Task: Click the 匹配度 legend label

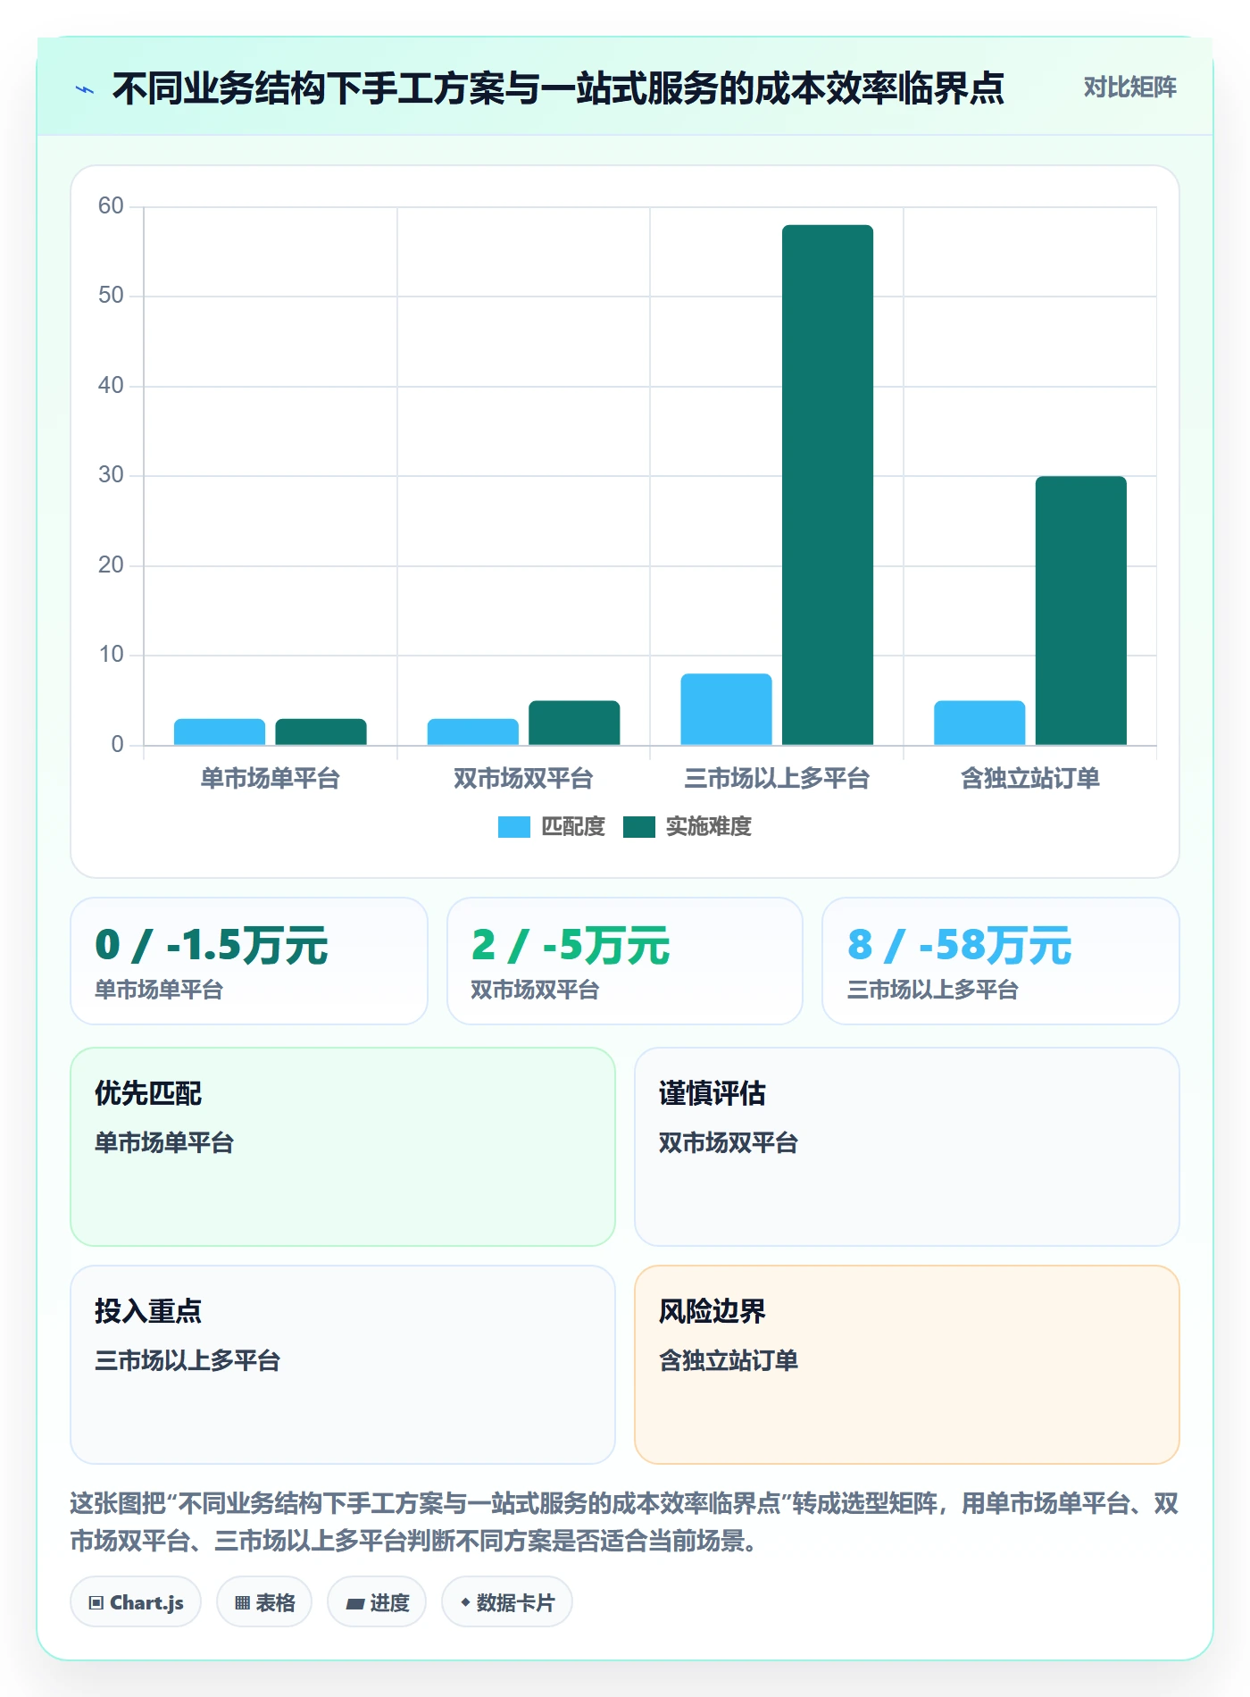Action: pyautogui.click(x=572, y=827)
